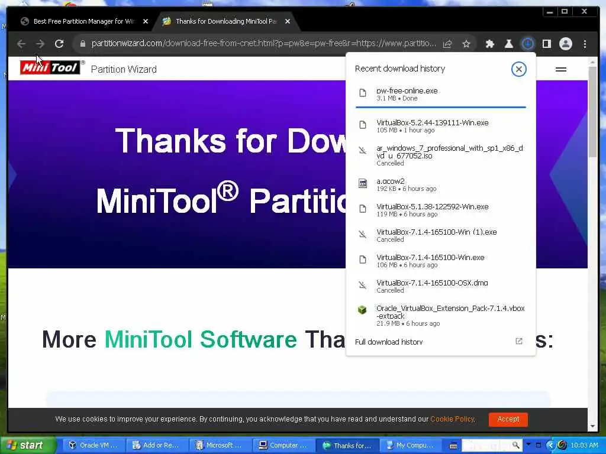Close the Best Free Partition Manager tab

[x=146, y=21]
